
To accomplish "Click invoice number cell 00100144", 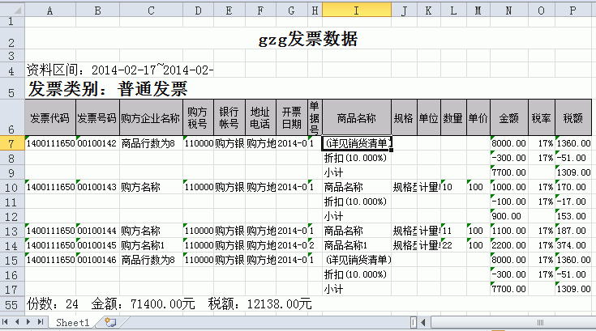I will (97, 231).
